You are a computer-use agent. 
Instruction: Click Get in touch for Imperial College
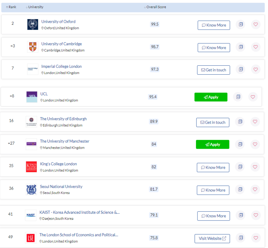point(213,70)
